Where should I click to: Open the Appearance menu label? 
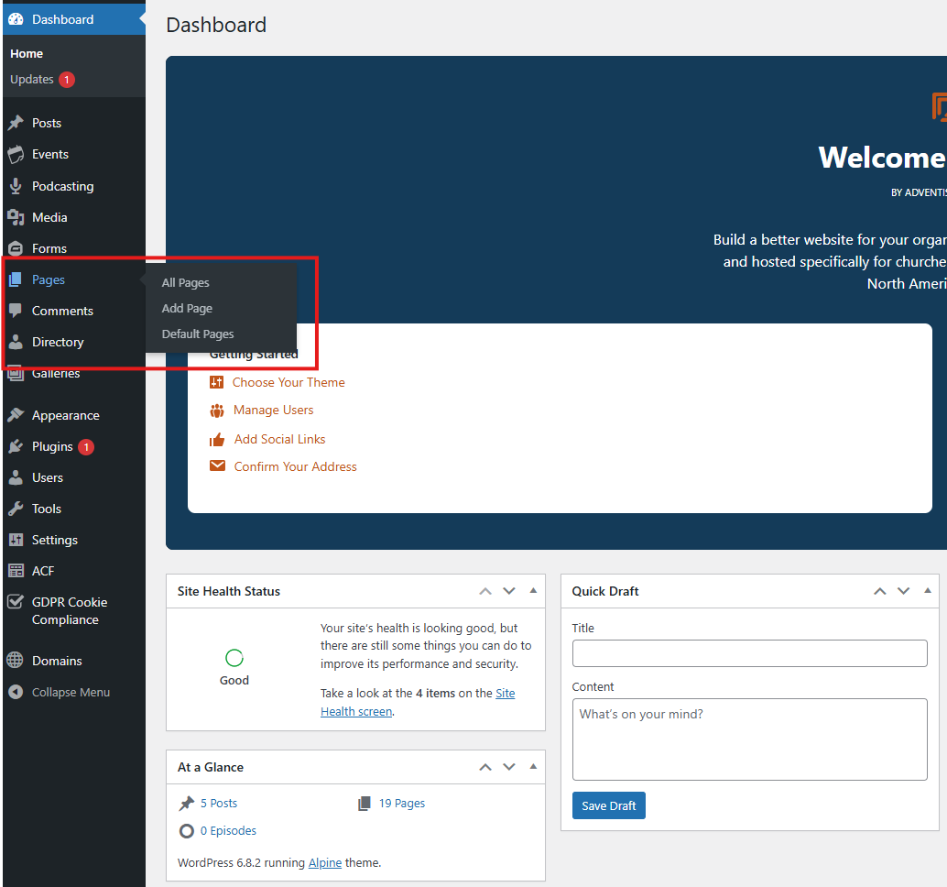coord(66,416)
